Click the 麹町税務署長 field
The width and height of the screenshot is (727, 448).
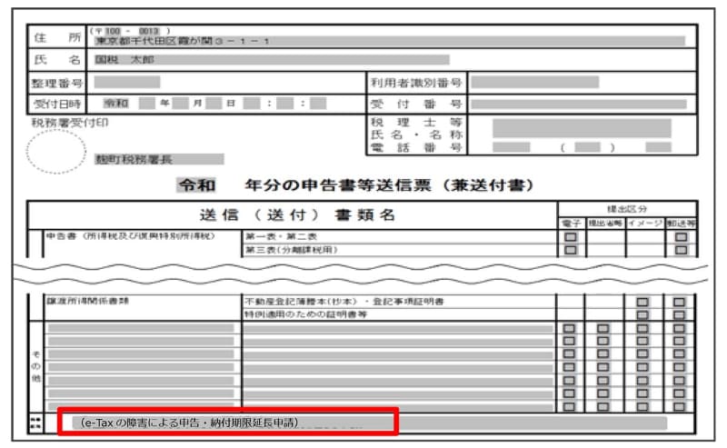(x=159, y=160)
